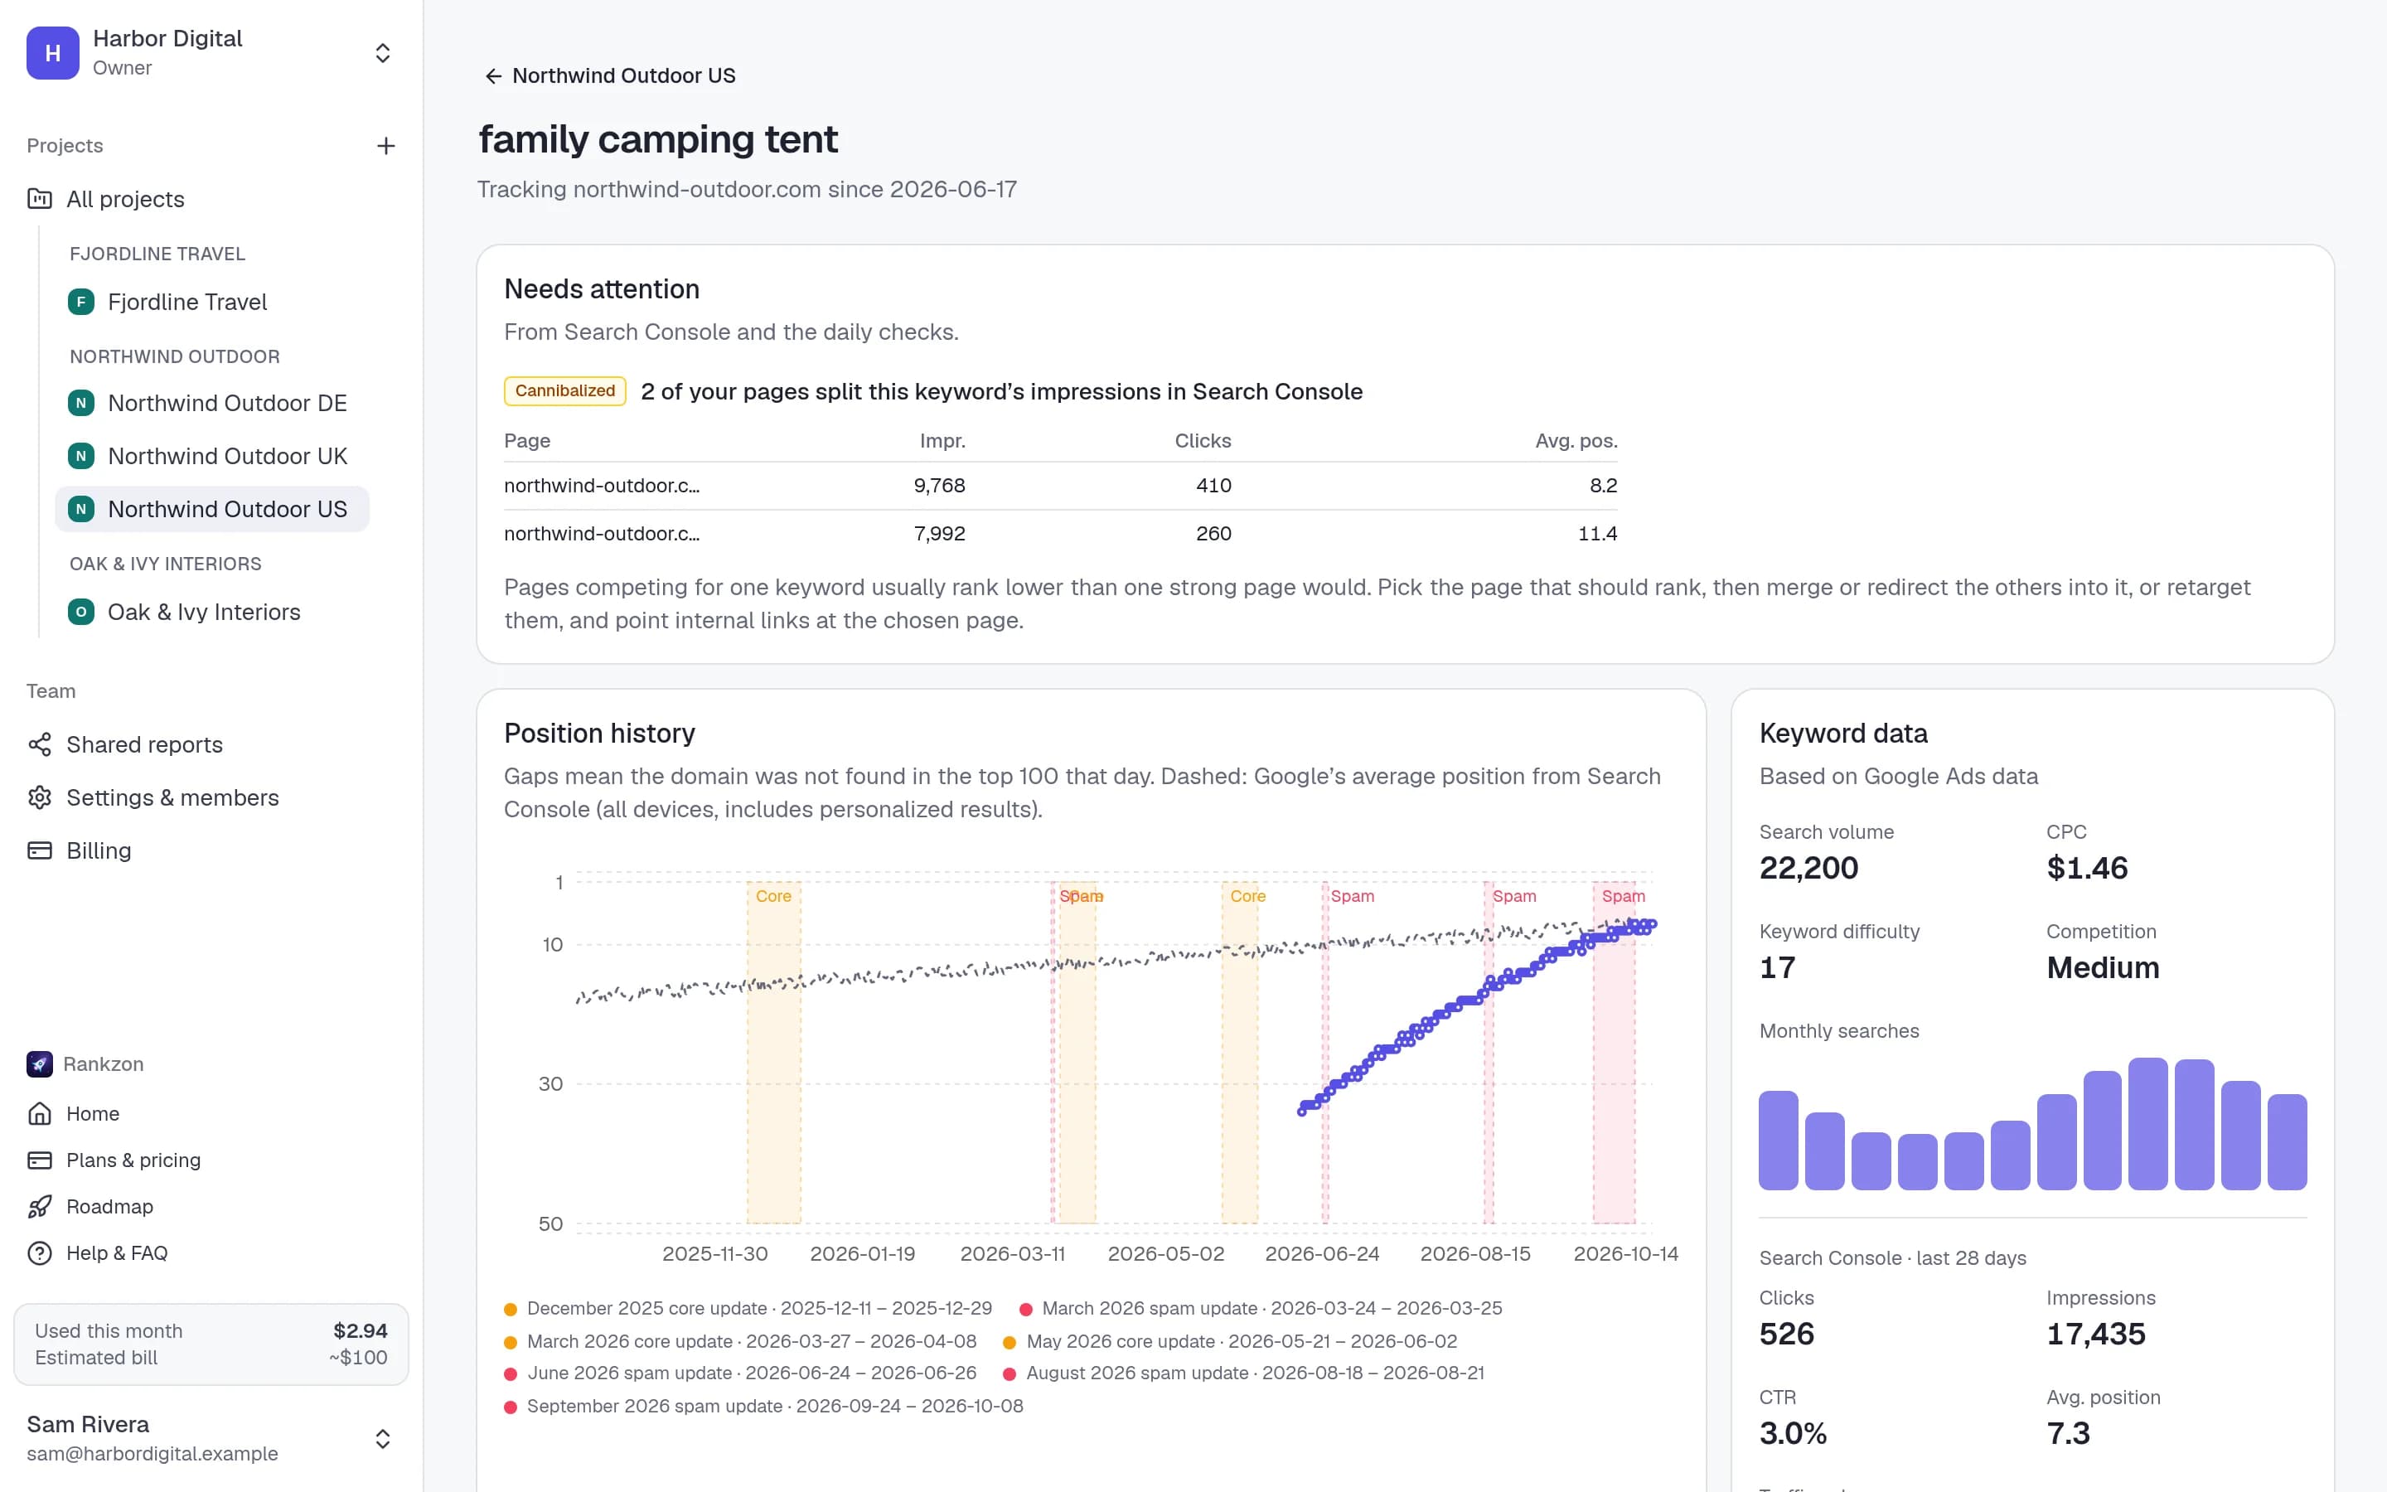Click the page row with 7,992 impressions

pos(1060,534)
